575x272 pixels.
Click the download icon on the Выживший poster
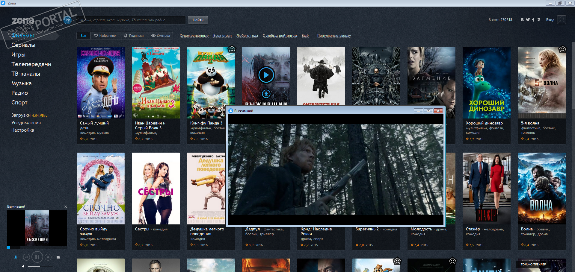coord(266,94)
